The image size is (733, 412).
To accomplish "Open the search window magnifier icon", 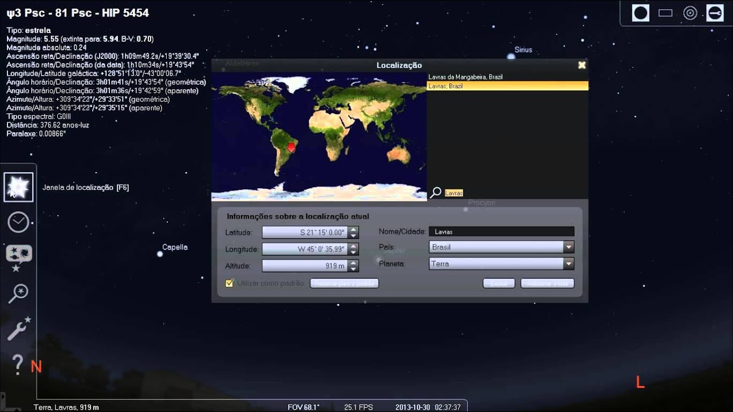I will click(18, 294).
